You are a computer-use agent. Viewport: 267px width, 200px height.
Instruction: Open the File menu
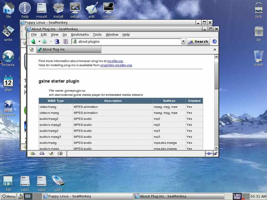tap(34, 35)
